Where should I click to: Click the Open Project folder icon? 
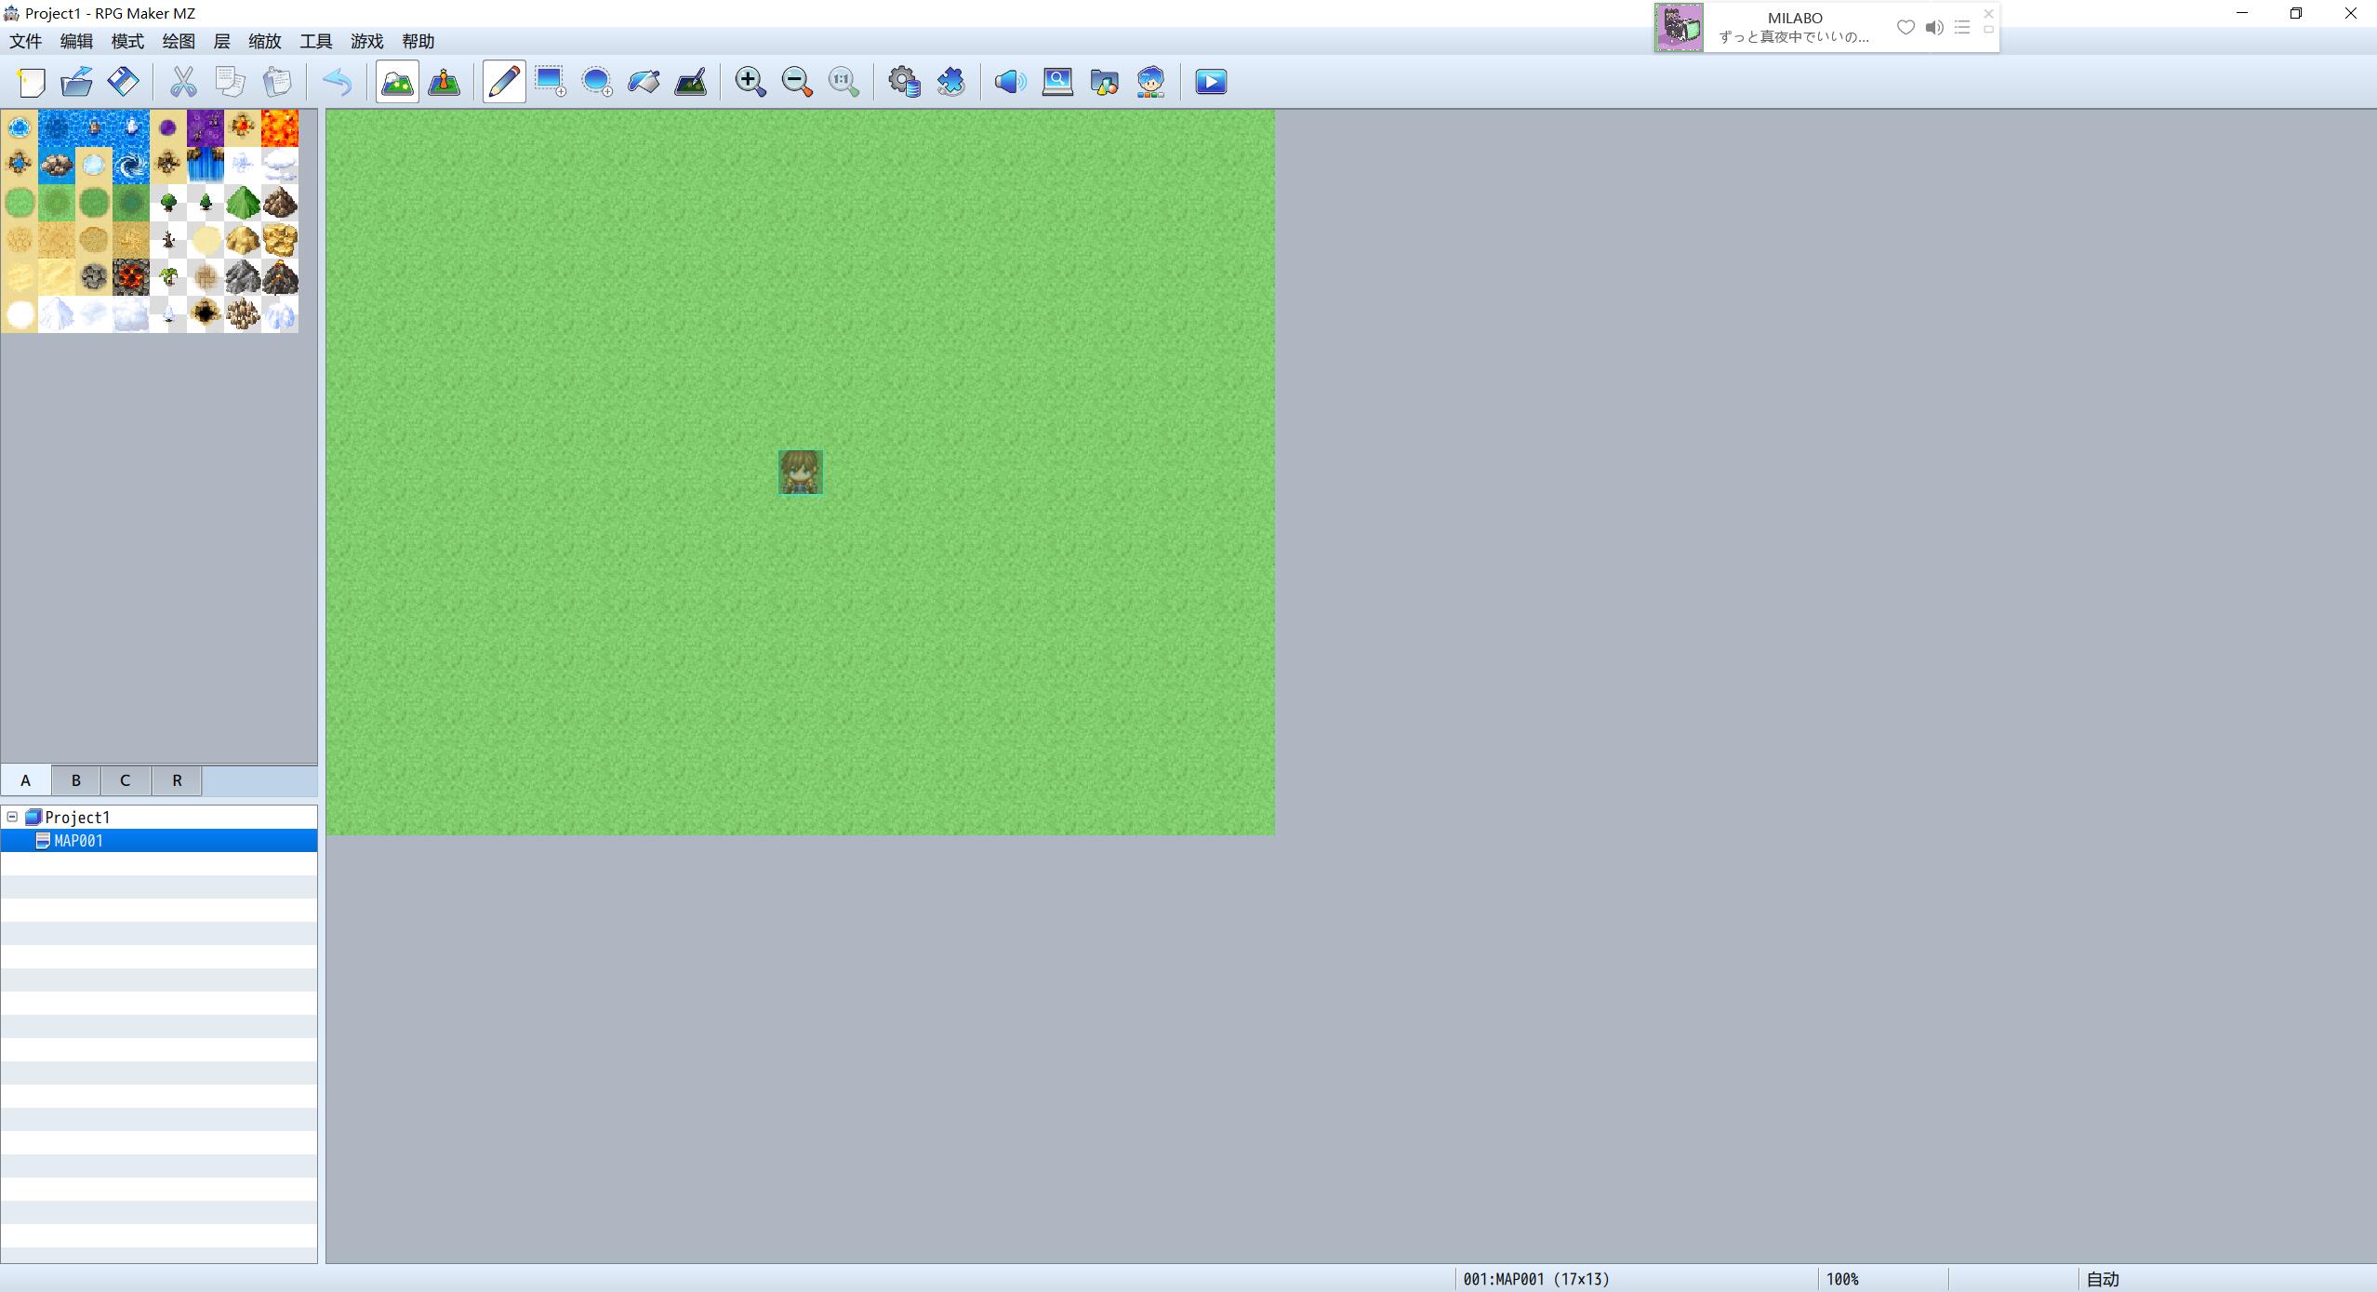coord(77,82)
